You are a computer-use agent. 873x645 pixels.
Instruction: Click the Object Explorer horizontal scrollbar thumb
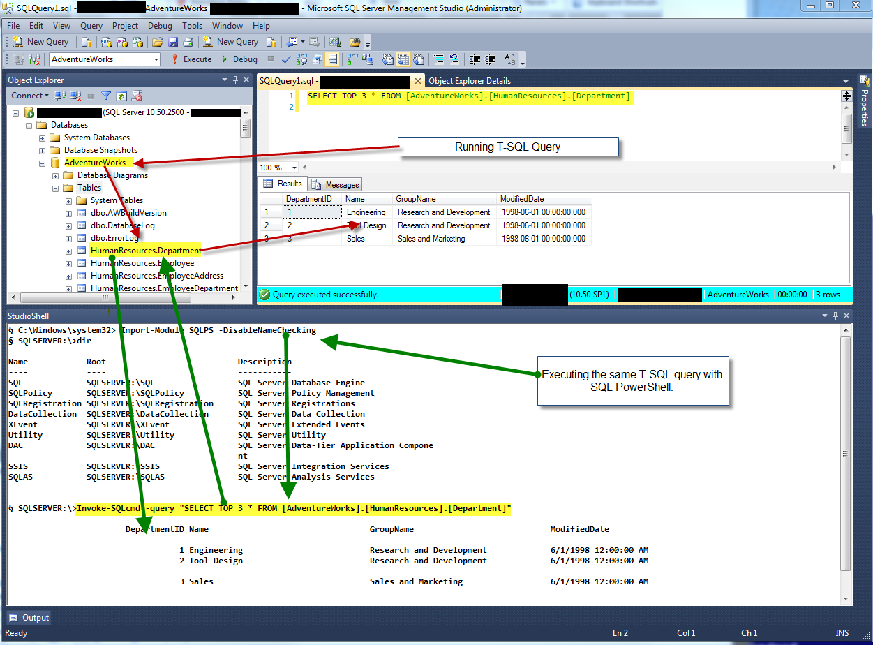[105, 297]
